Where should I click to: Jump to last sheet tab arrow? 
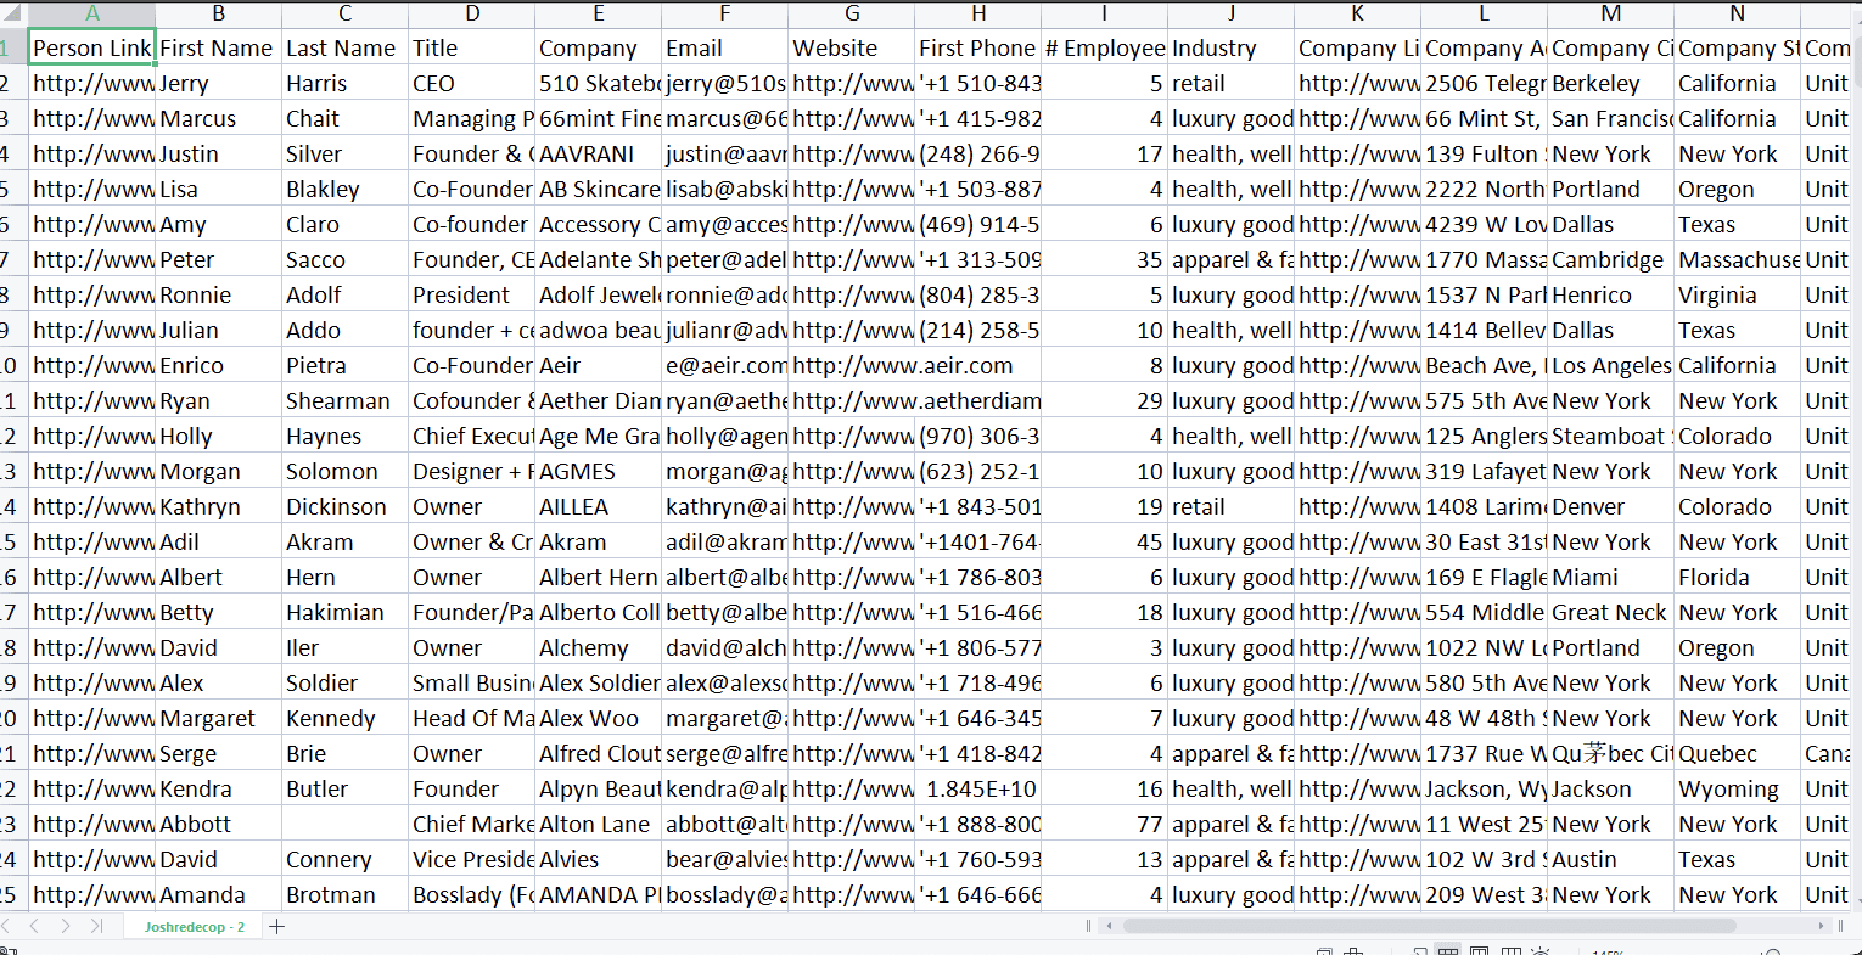[x=97, y=926]
